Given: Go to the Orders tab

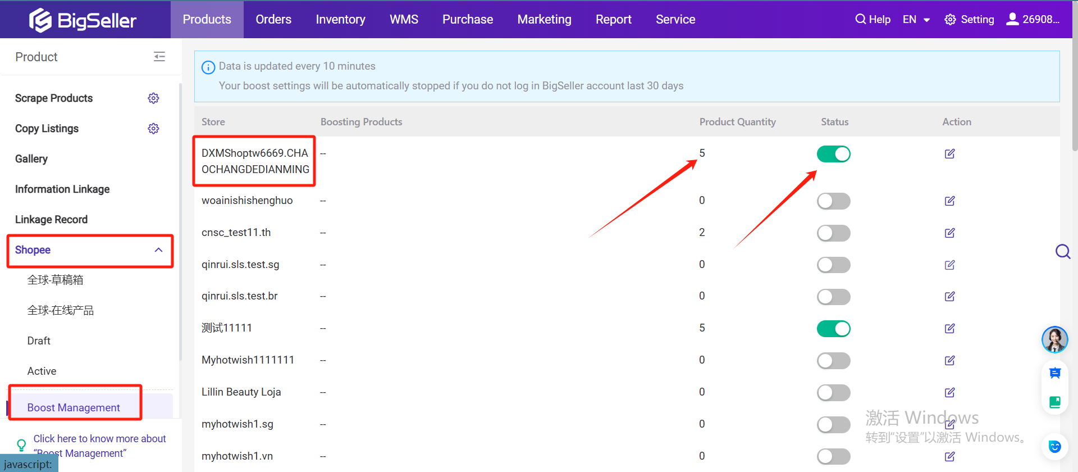Looking at the screenshot, I should [x=273, y=20].
